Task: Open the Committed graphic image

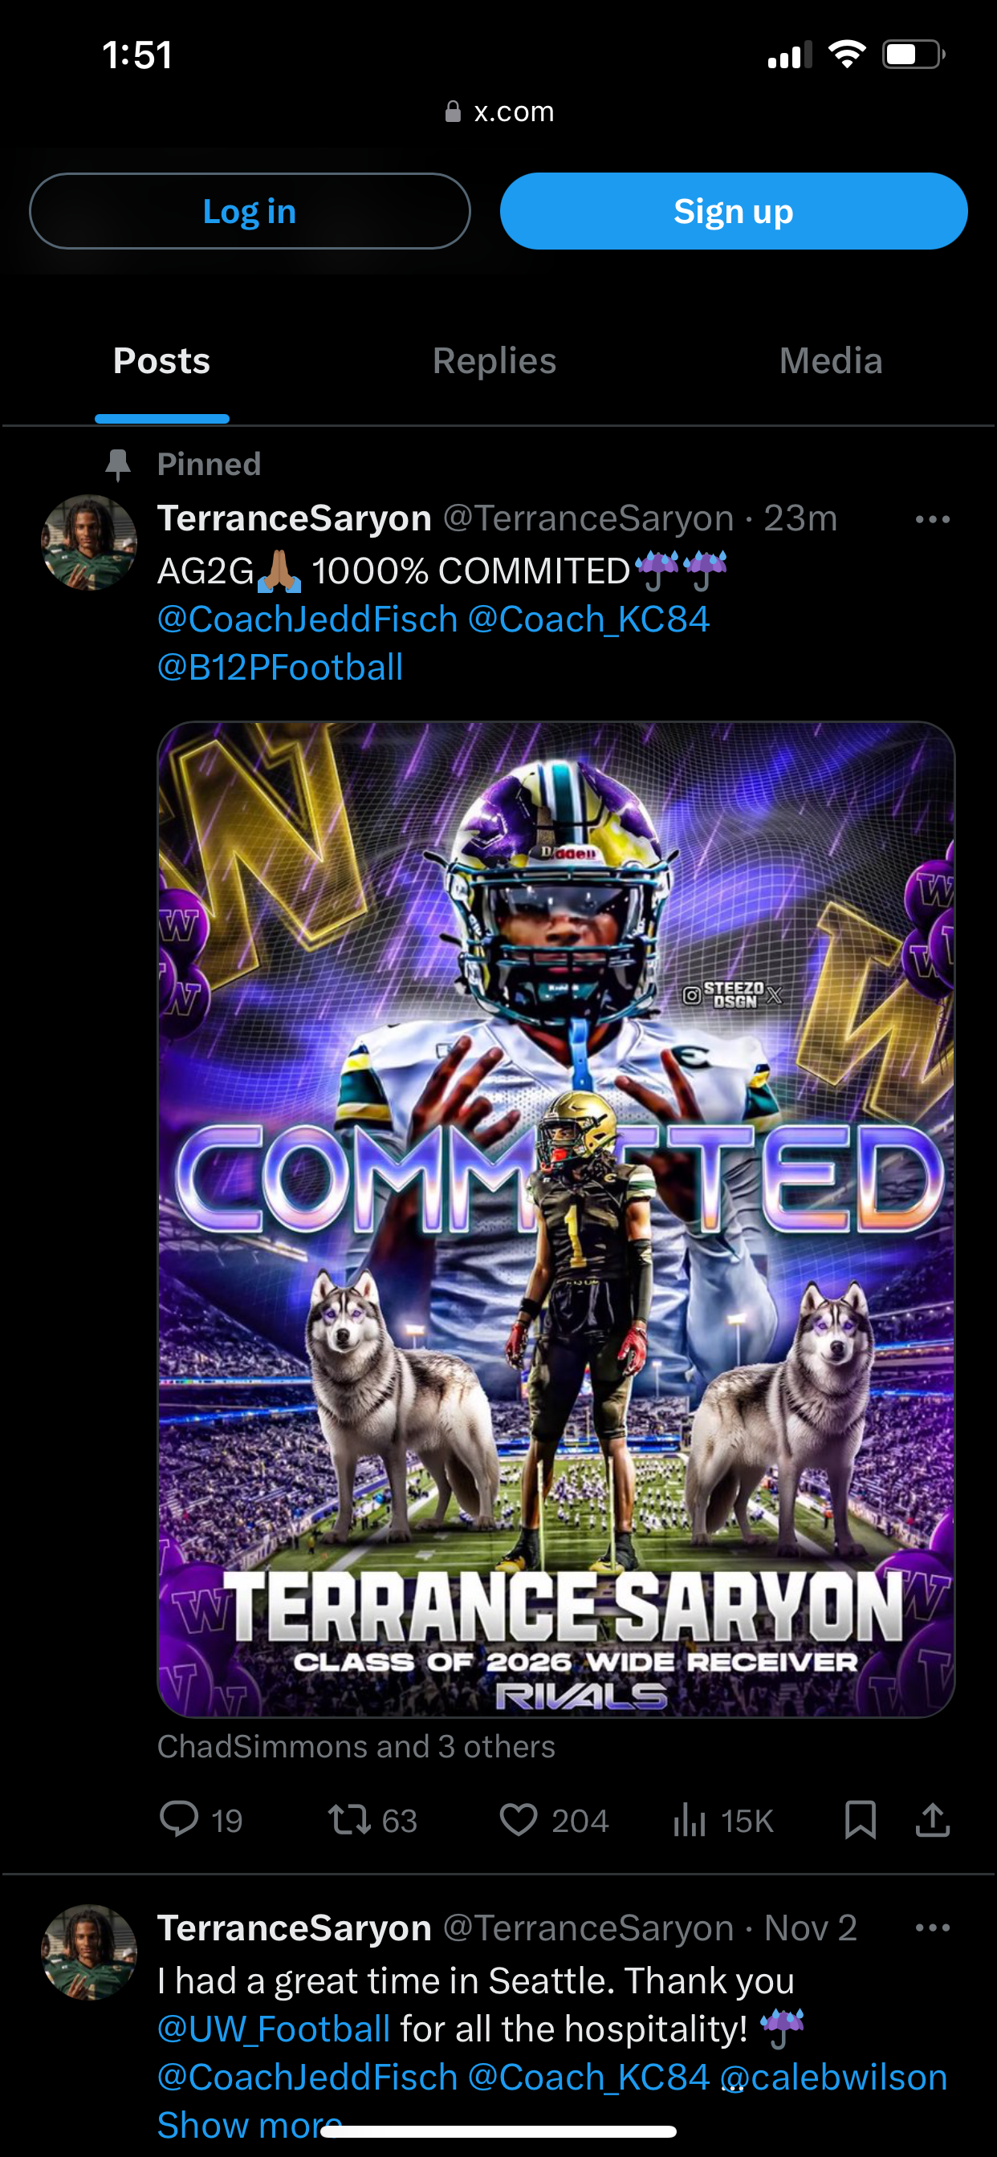Action: coord(556,1219)
